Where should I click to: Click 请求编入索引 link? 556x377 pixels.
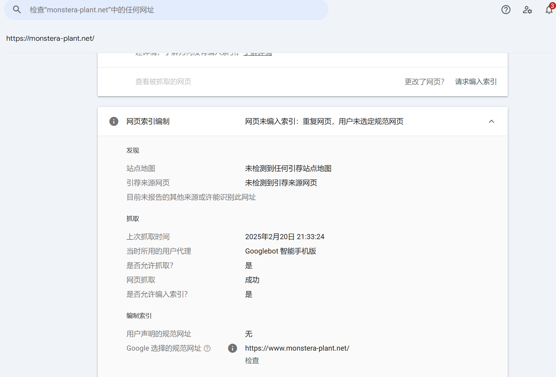tap(476, 82)
